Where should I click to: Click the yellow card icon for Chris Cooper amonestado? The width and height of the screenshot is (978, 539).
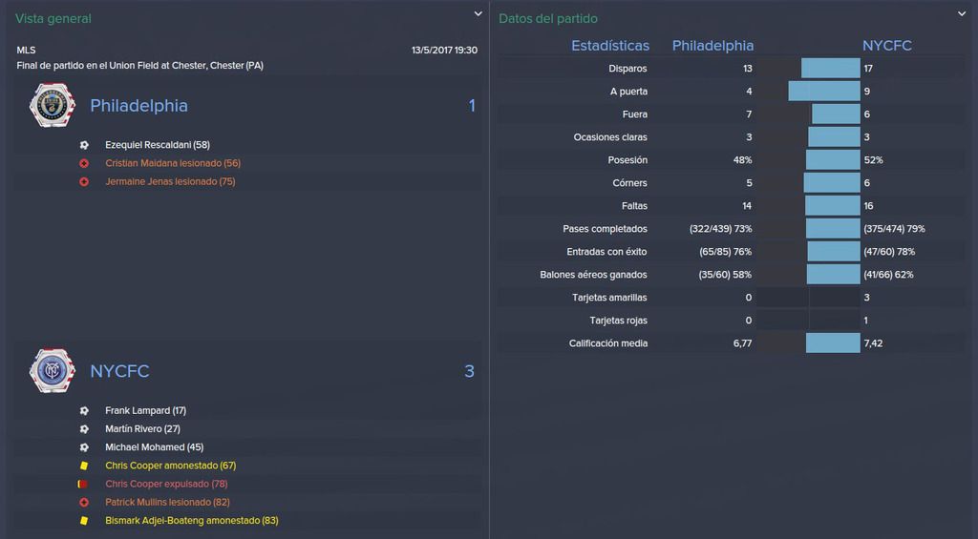tap(84, 466)
